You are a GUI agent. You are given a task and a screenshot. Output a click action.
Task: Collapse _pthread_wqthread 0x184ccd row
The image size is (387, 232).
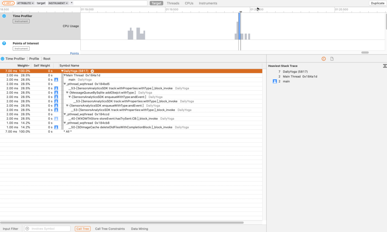coord(64,114)
